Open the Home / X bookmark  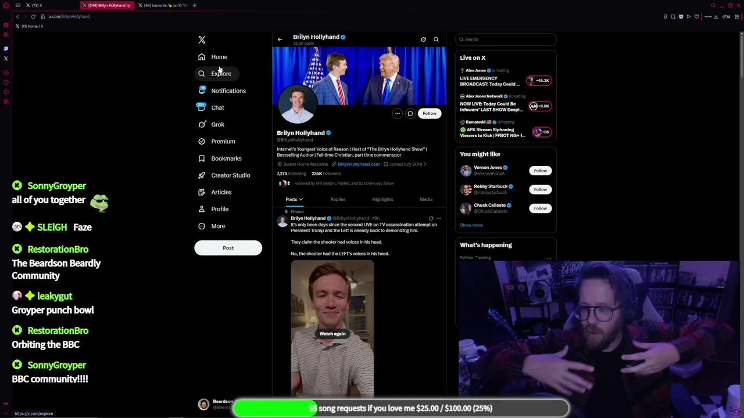tap(29, 26)
